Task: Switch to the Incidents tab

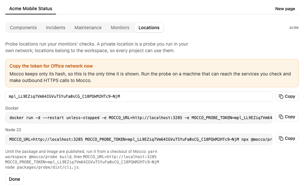Action: [x=55, y=28]
